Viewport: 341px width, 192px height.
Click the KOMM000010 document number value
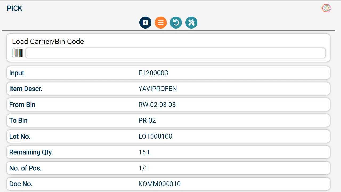(x=160, y=184)
